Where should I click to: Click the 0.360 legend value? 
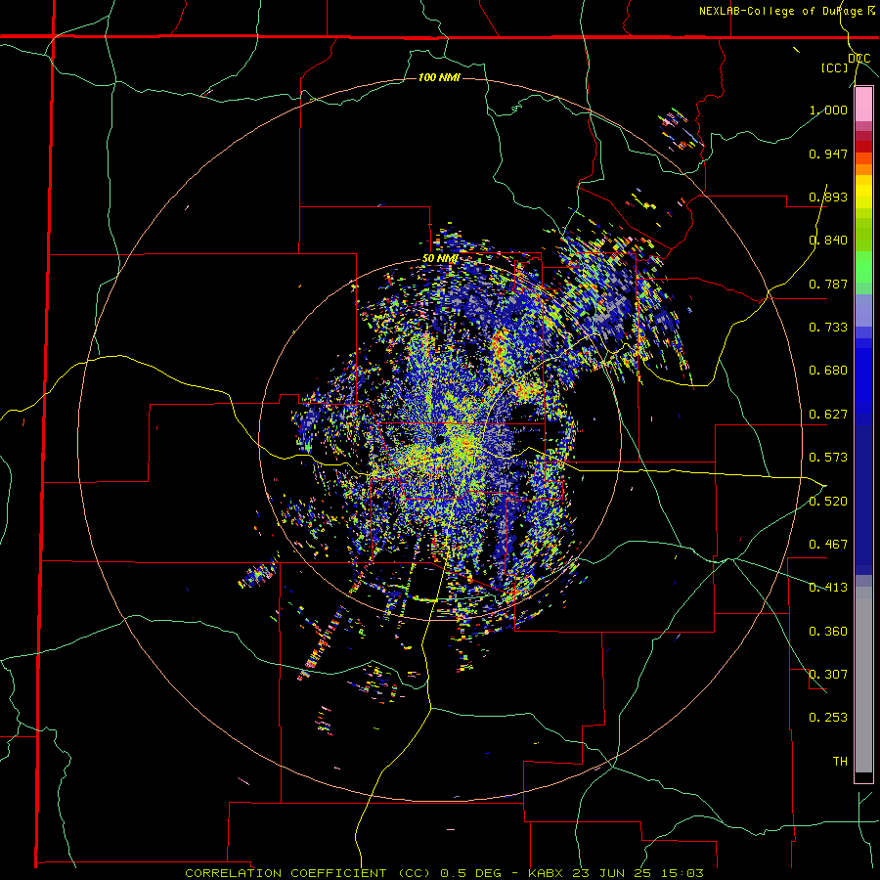point(828,632)
